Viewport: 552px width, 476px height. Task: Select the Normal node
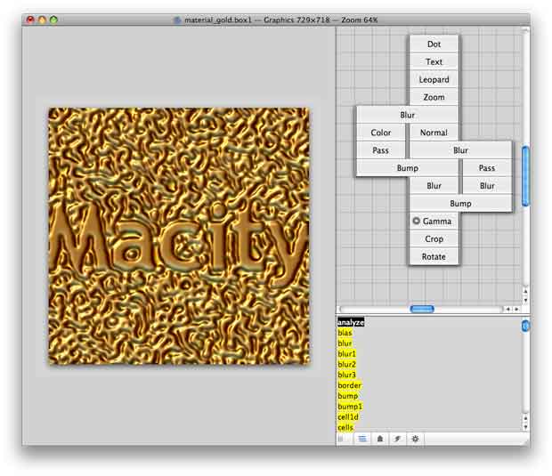click(434, 133)
